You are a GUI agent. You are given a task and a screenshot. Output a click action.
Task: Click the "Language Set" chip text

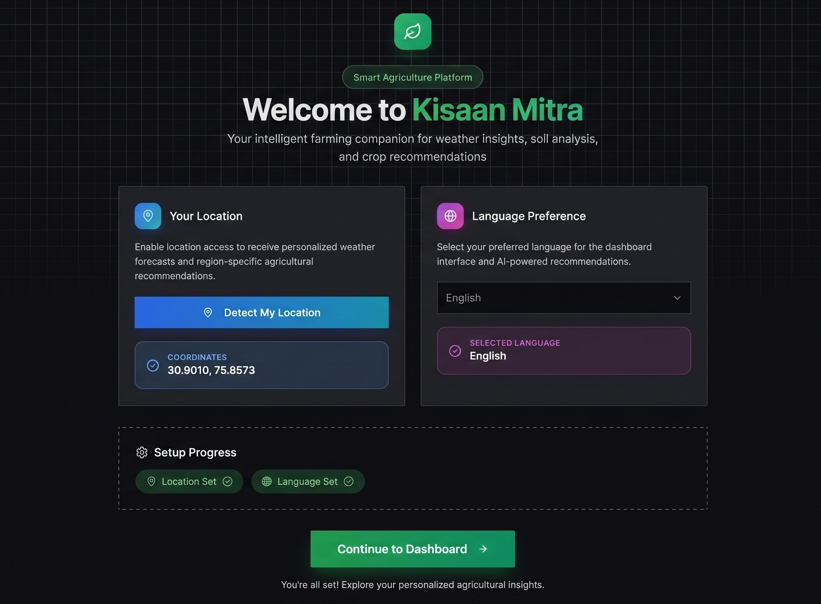pyautogui.click(x=308, y=482)
